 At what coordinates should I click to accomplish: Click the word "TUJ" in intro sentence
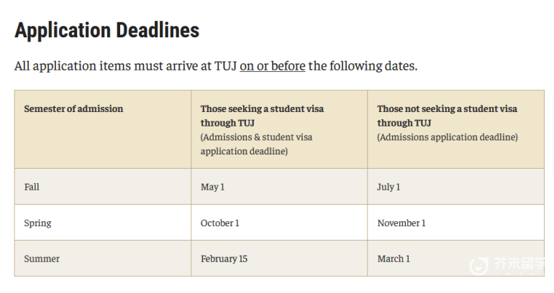(225, 66)
